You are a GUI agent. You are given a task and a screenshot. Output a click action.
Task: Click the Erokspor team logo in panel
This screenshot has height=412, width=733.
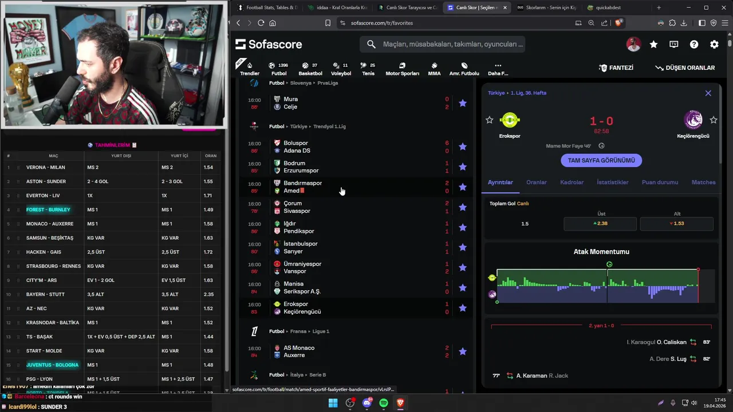click(509, 120)
